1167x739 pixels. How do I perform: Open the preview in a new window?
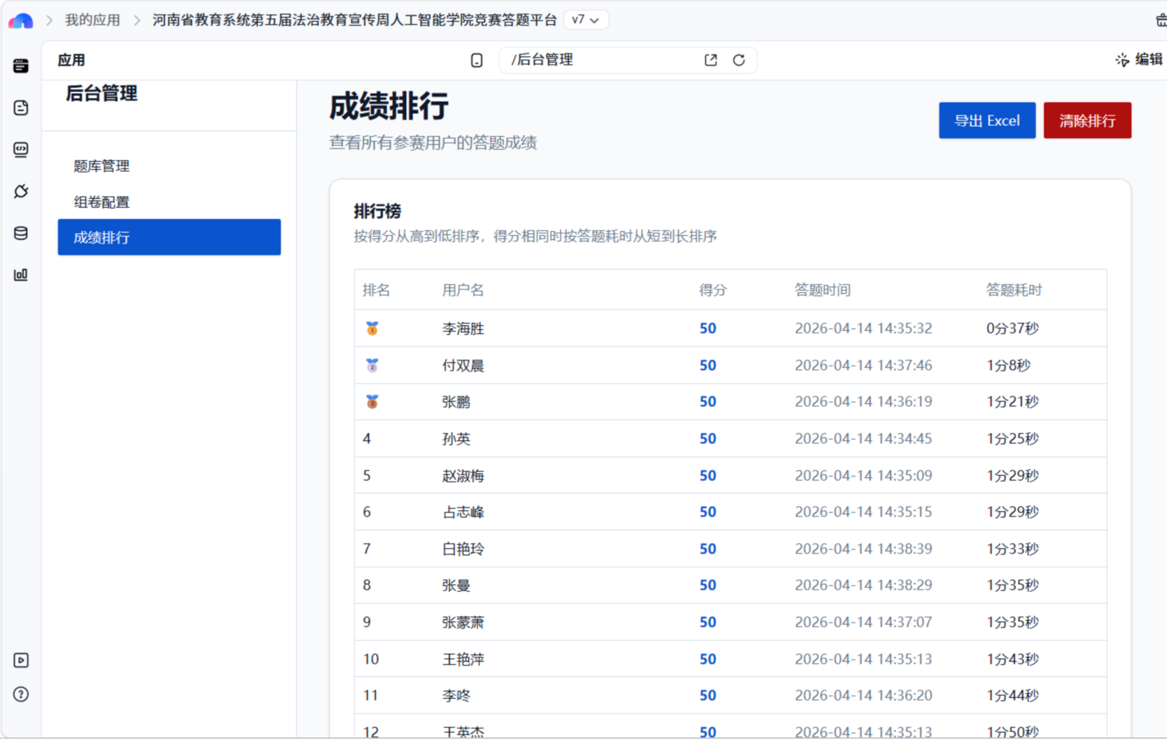point(711,61)
